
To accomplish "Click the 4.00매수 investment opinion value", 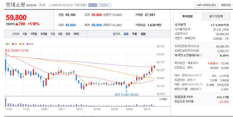I will (213, 63).
